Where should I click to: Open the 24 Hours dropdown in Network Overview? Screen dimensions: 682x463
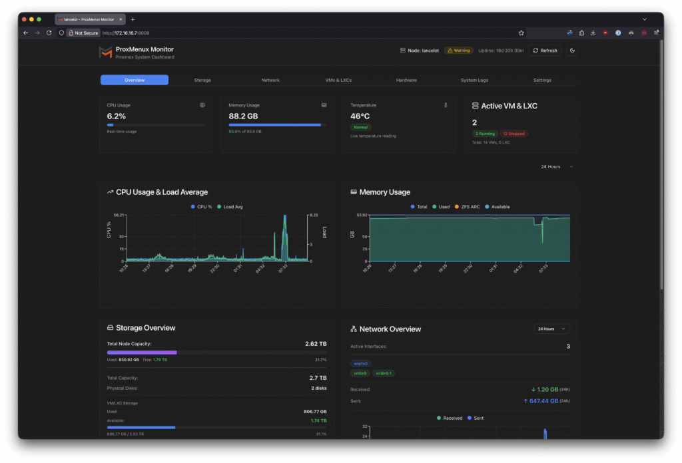(x=551, y=329)
